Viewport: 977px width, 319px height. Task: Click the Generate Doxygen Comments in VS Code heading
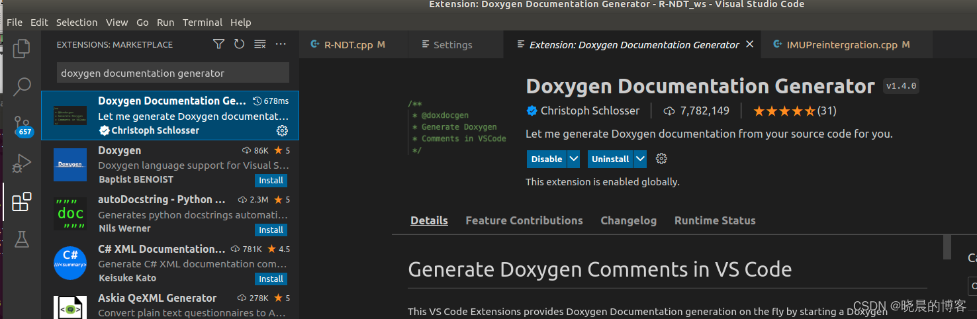(600, 269)
